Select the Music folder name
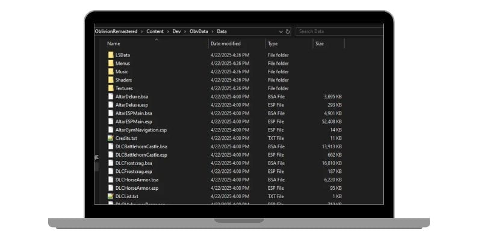Viewport: 478px width, 239px height. tap(122, 71)
